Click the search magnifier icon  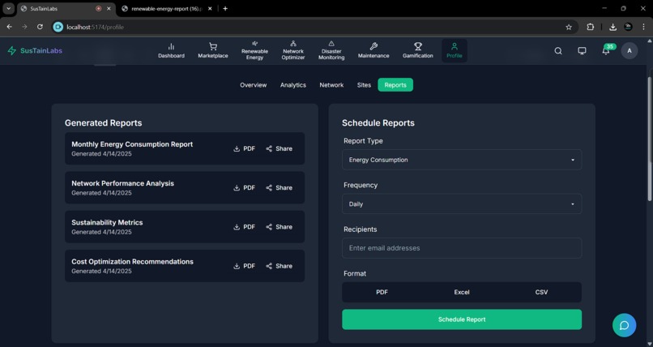(x=558, y=51)
